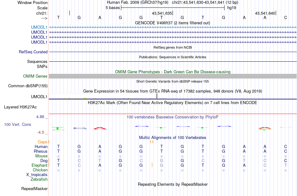Open the GENCODE V49lift37 track title
This screenshot has height=196, width=297.
pyautogui.click(x=172, y=23)
